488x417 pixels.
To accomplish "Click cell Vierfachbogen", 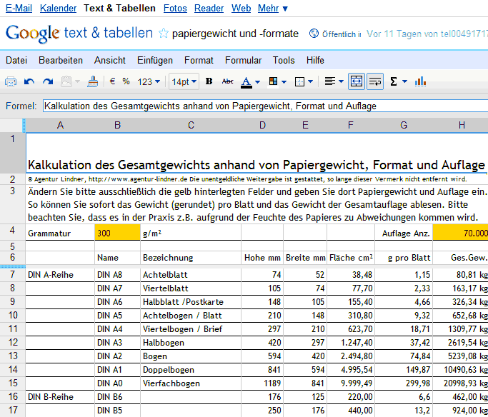I will pyautogui.click(x=191, y=383).
